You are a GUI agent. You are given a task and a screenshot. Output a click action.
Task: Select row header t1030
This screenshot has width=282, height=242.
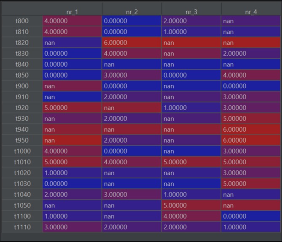[x=22, y=184]
